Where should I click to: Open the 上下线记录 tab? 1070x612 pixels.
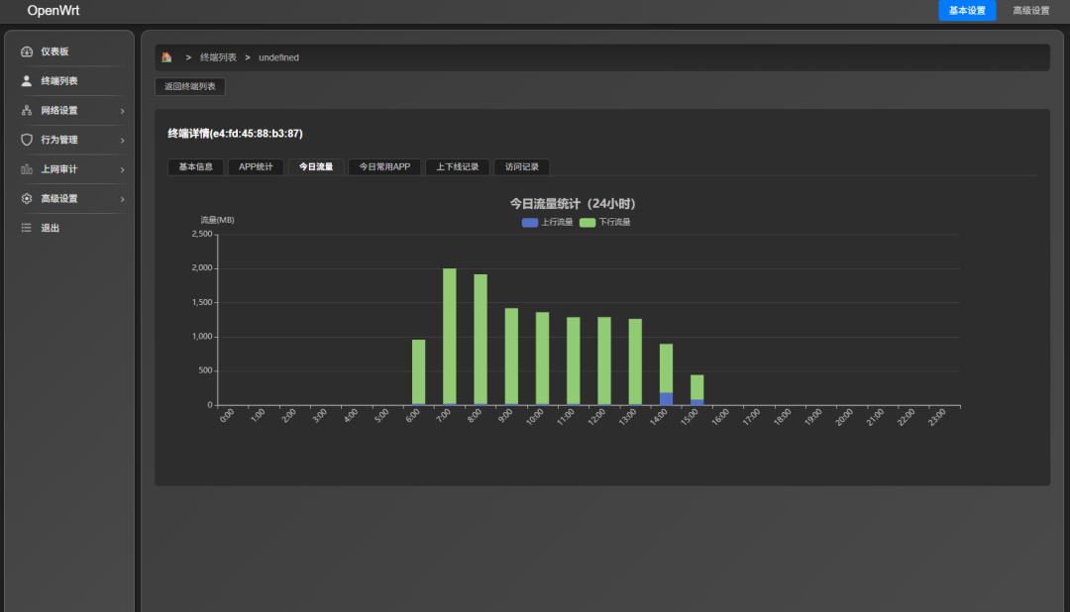tap(457, 167)
